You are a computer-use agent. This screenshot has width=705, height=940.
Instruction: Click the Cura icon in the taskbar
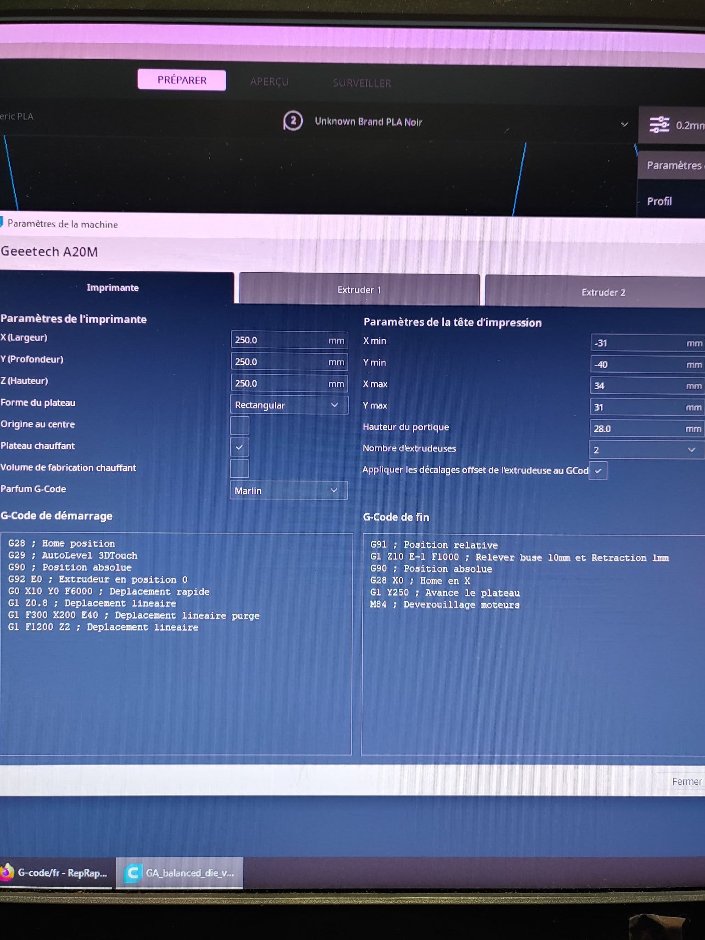[133, 873]
